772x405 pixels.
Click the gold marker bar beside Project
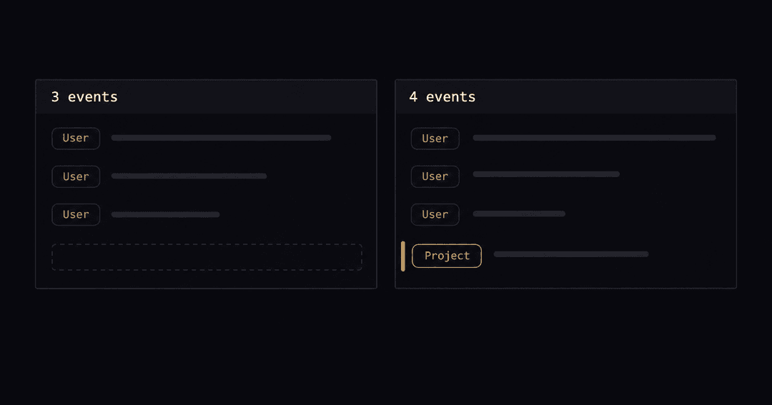coord(402,256)
